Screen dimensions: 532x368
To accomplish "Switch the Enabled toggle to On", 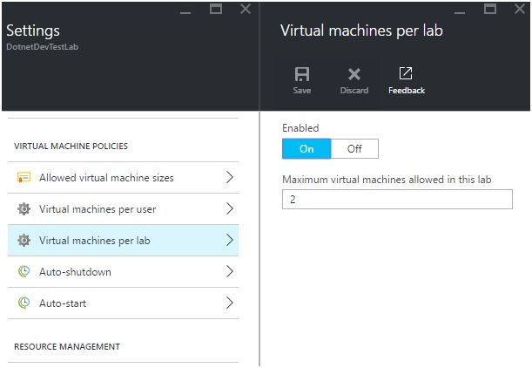I will [306, 148].
